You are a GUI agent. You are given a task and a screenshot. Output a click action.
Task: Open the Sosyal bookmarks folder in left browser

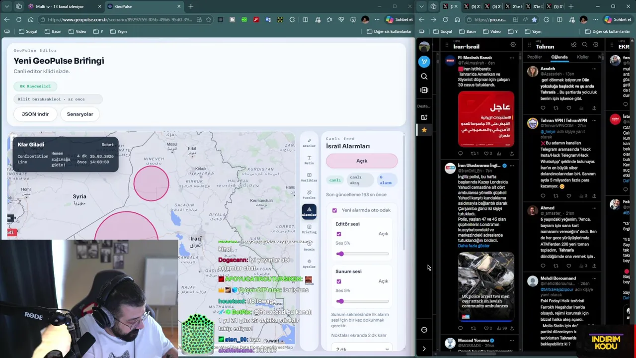(28, 31)
